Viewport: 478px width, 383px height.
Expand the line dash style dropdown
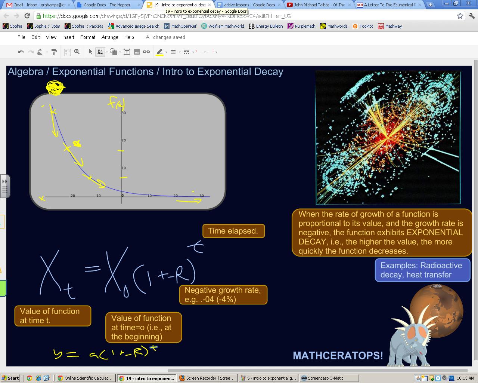tap(193, 52)
